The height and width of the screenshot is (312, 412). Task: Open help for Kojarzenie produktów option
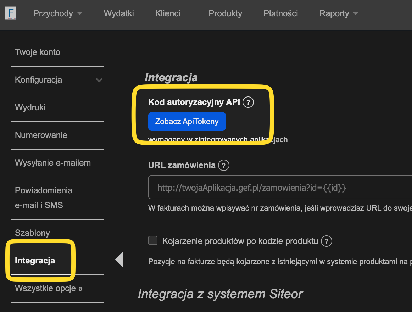coord(326,241)
